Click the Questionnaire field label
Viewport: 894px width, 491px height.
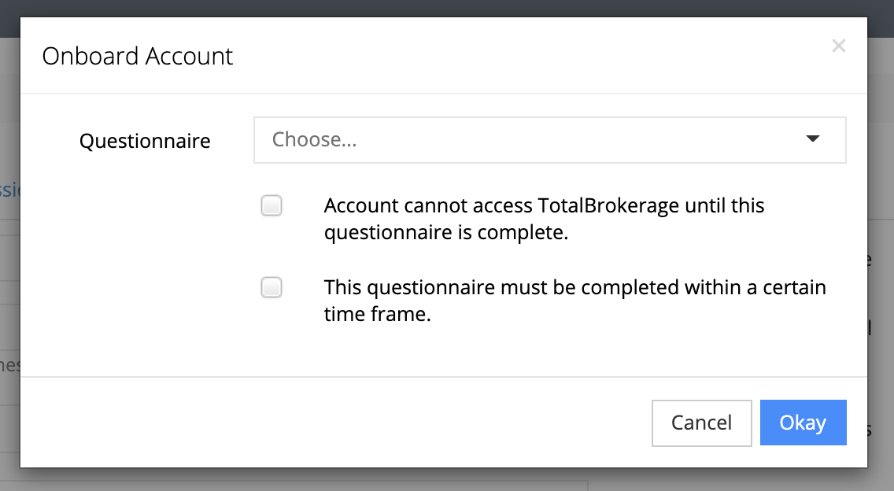pos(145,141)
